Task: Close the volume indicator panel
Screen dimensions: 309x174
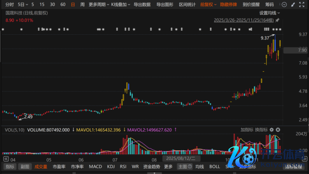Action: tap(278, 130)
